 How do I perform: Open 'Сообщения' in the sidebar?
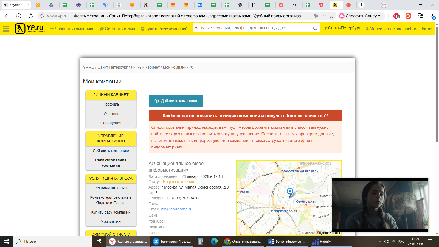[x=111, y=123]
